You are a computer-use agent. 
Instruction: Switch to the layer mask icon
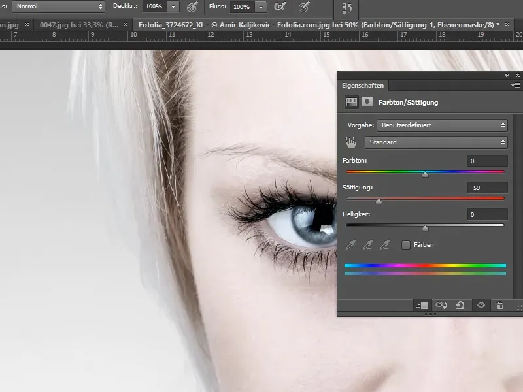(x=367, y=102)
